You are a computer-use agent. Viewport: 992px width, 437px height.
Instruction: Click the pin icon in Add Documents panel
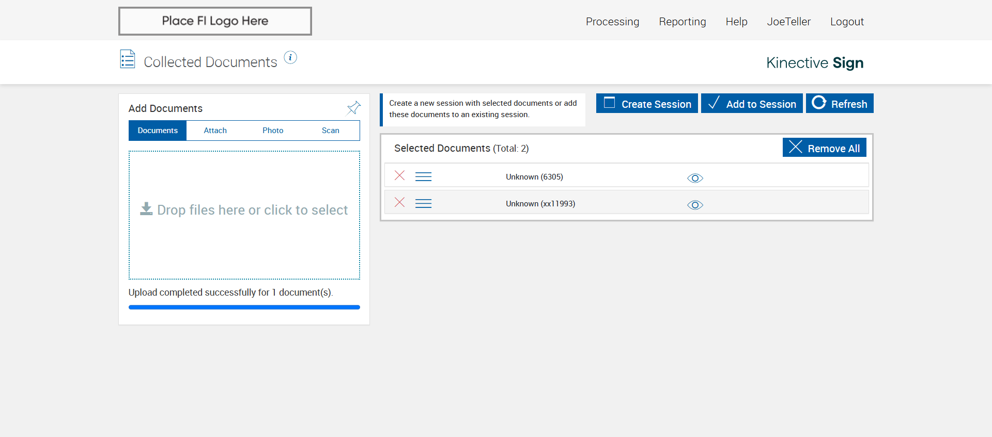pos(353,108)
